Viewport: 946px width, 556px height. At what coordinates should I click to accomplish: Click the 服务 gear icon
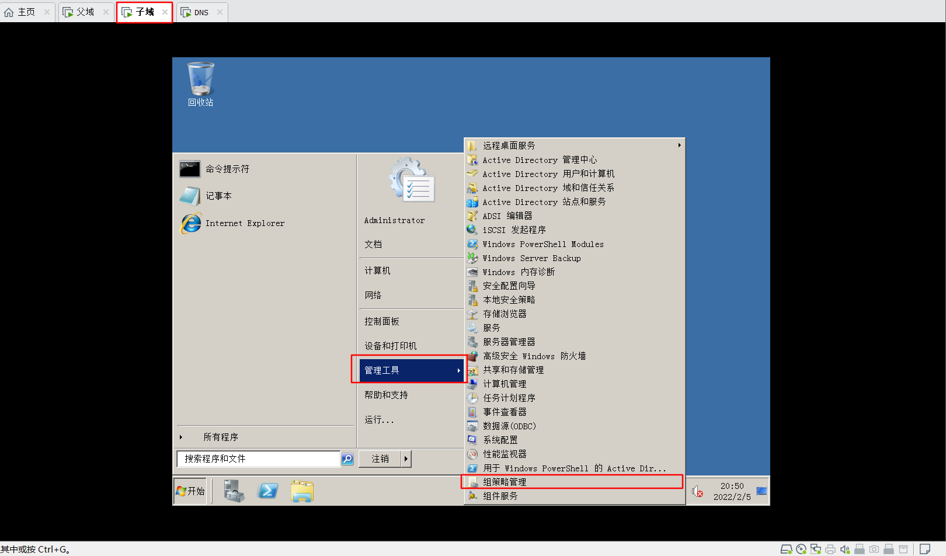472,328
